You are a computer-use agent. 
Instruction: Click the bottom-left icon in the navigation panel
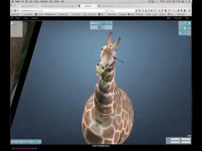point(181,33)
